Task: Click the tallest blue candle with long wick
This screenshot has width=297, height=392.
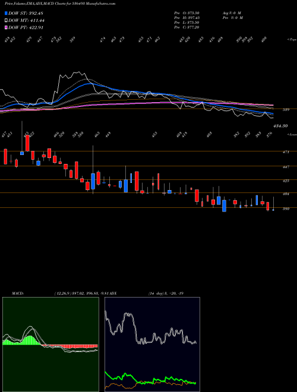Action: click(x=93, y=181)
